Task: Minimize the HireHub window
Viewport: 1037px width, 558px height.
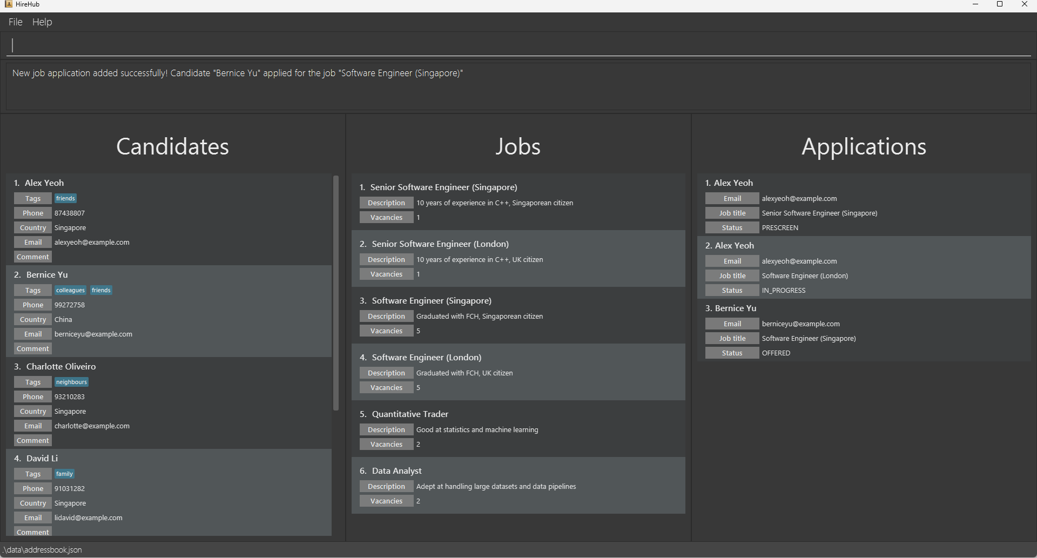Action: [975, 4]
